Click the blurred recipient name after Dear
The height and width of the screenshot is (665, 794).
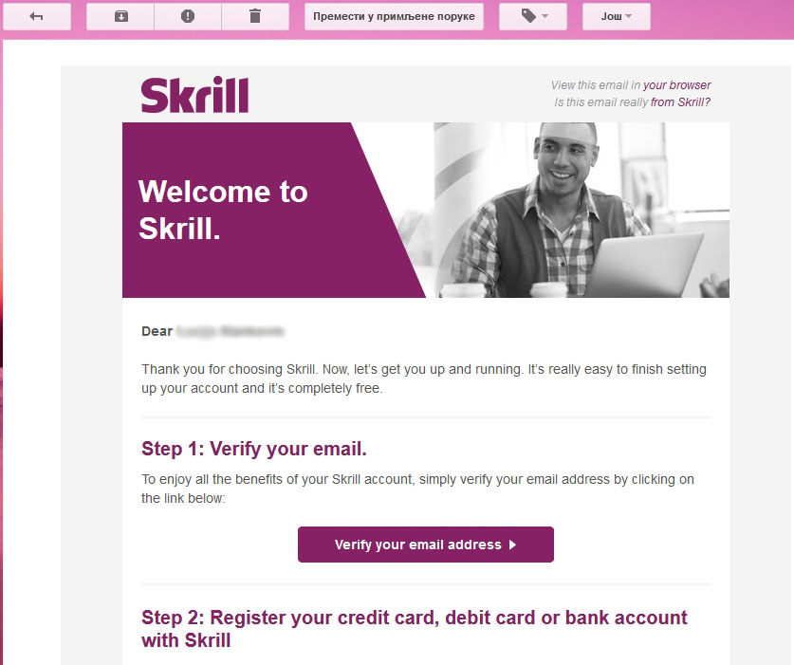click(x=230, y=331)
